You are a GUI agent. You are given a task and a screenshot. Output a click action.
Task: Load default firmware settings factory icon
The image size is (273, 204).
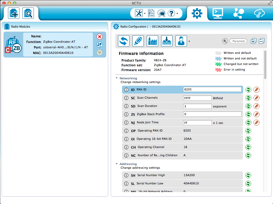click(x=153, y=41)
